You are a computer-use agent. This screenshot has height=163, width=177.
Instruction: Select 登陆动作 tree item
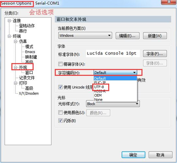27,26
